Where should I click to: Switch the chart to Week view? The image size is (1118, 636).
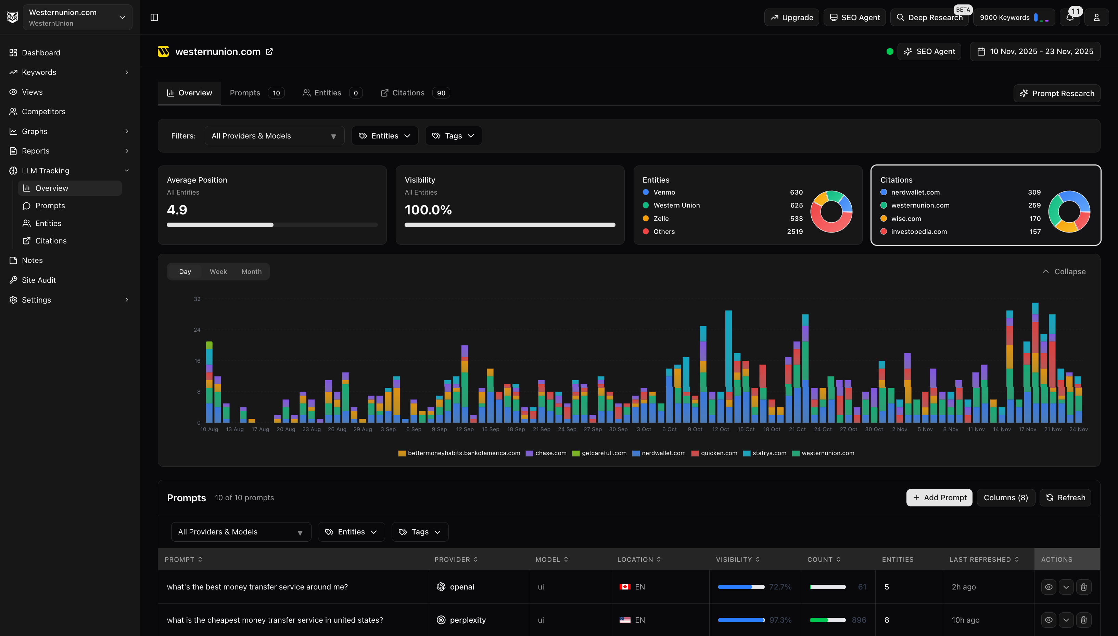tap(218, 271)
